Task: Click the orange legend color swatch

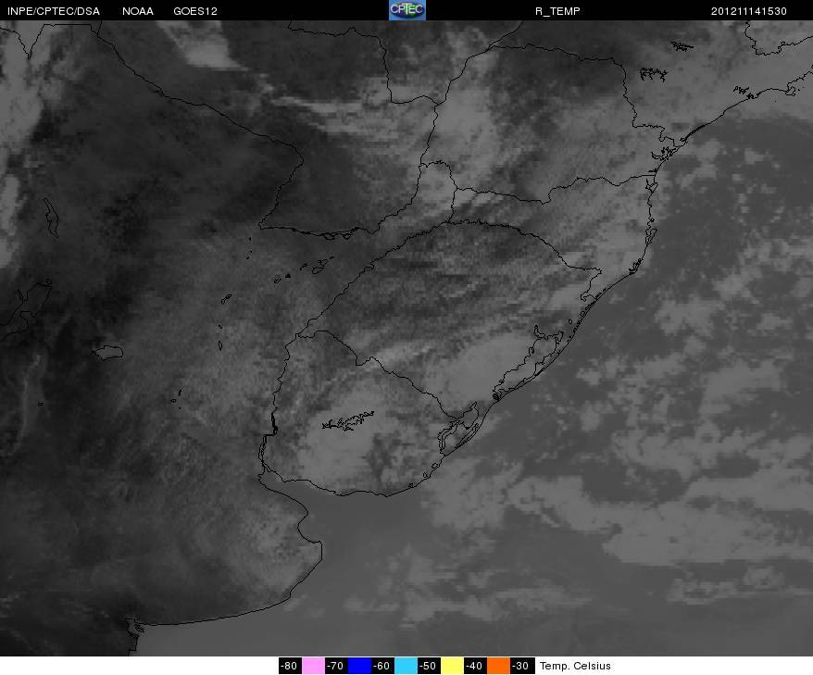Action: pos(498,666)
